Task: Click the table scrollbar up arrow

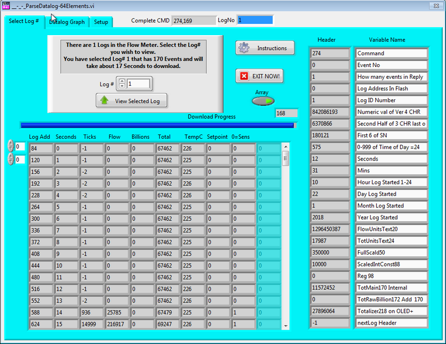Action: click(285, 147)
